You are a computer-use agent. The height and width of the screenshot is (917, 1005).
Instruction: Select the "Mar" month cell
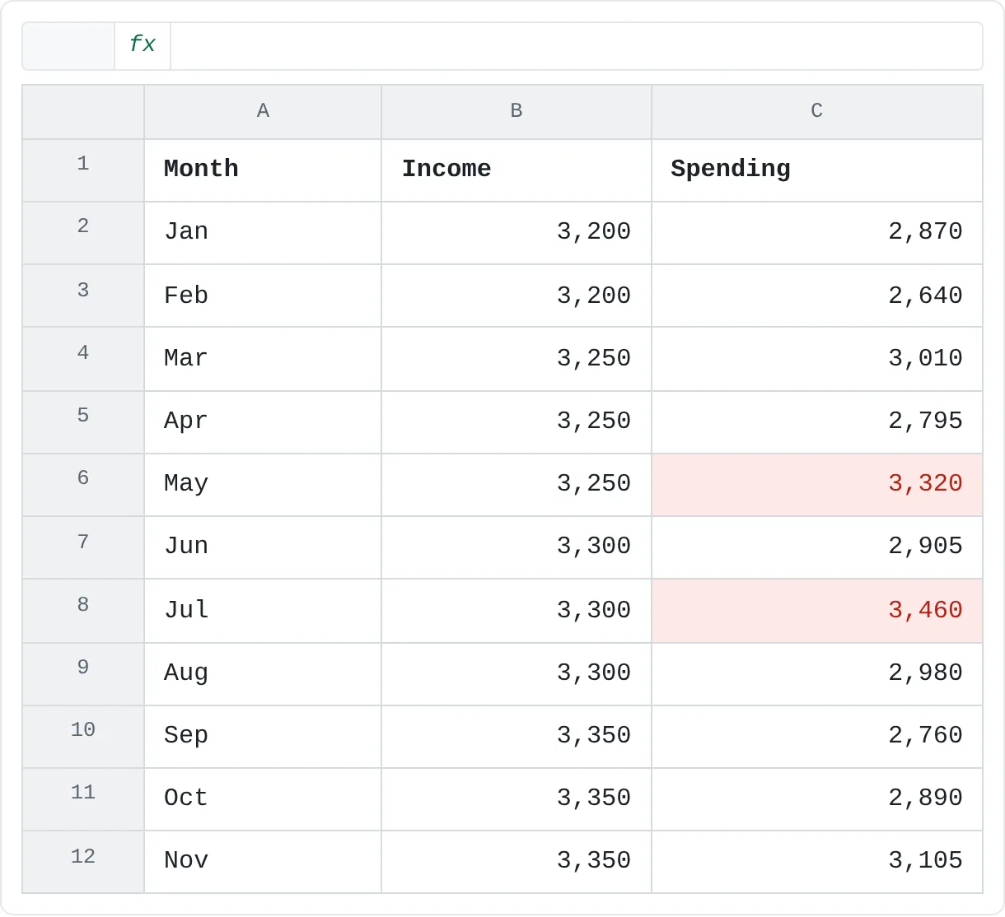pyautogui.click(x=263, y=358)
